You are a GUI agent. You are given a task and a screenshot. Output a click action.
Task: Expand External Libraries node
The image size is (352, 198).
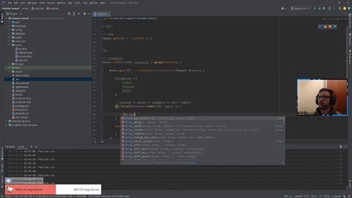click(6, 121)
